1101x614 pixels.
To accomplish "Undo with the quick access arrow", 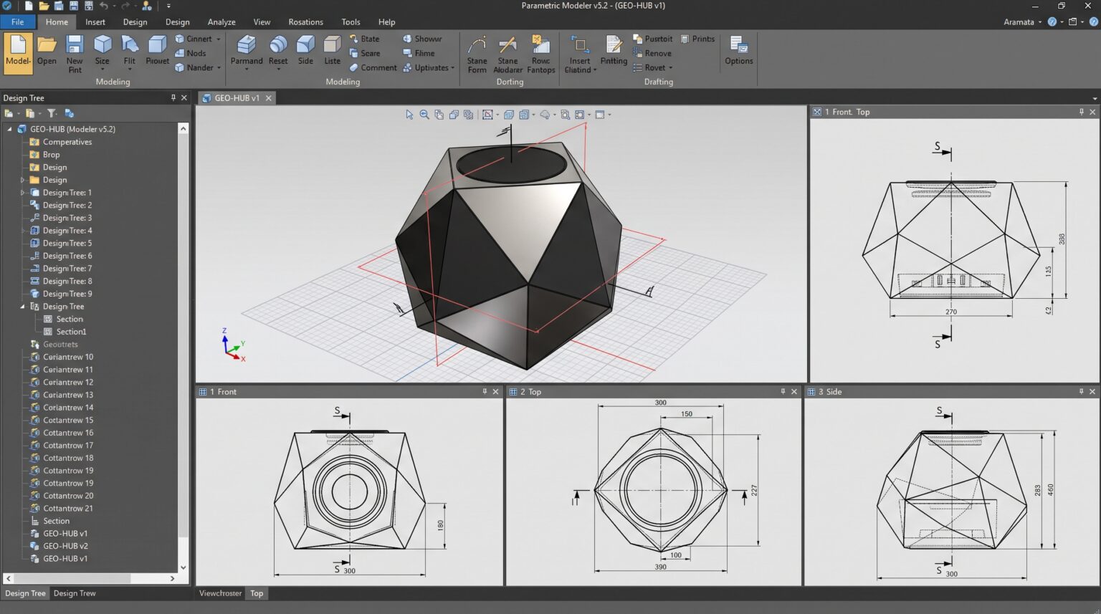I will coord(104,6).
